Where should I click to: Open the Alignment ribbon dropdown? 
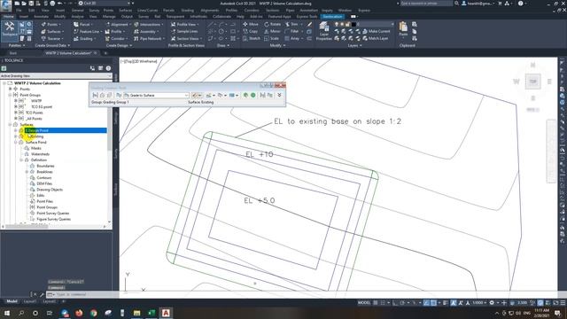(x=118, y=24)
